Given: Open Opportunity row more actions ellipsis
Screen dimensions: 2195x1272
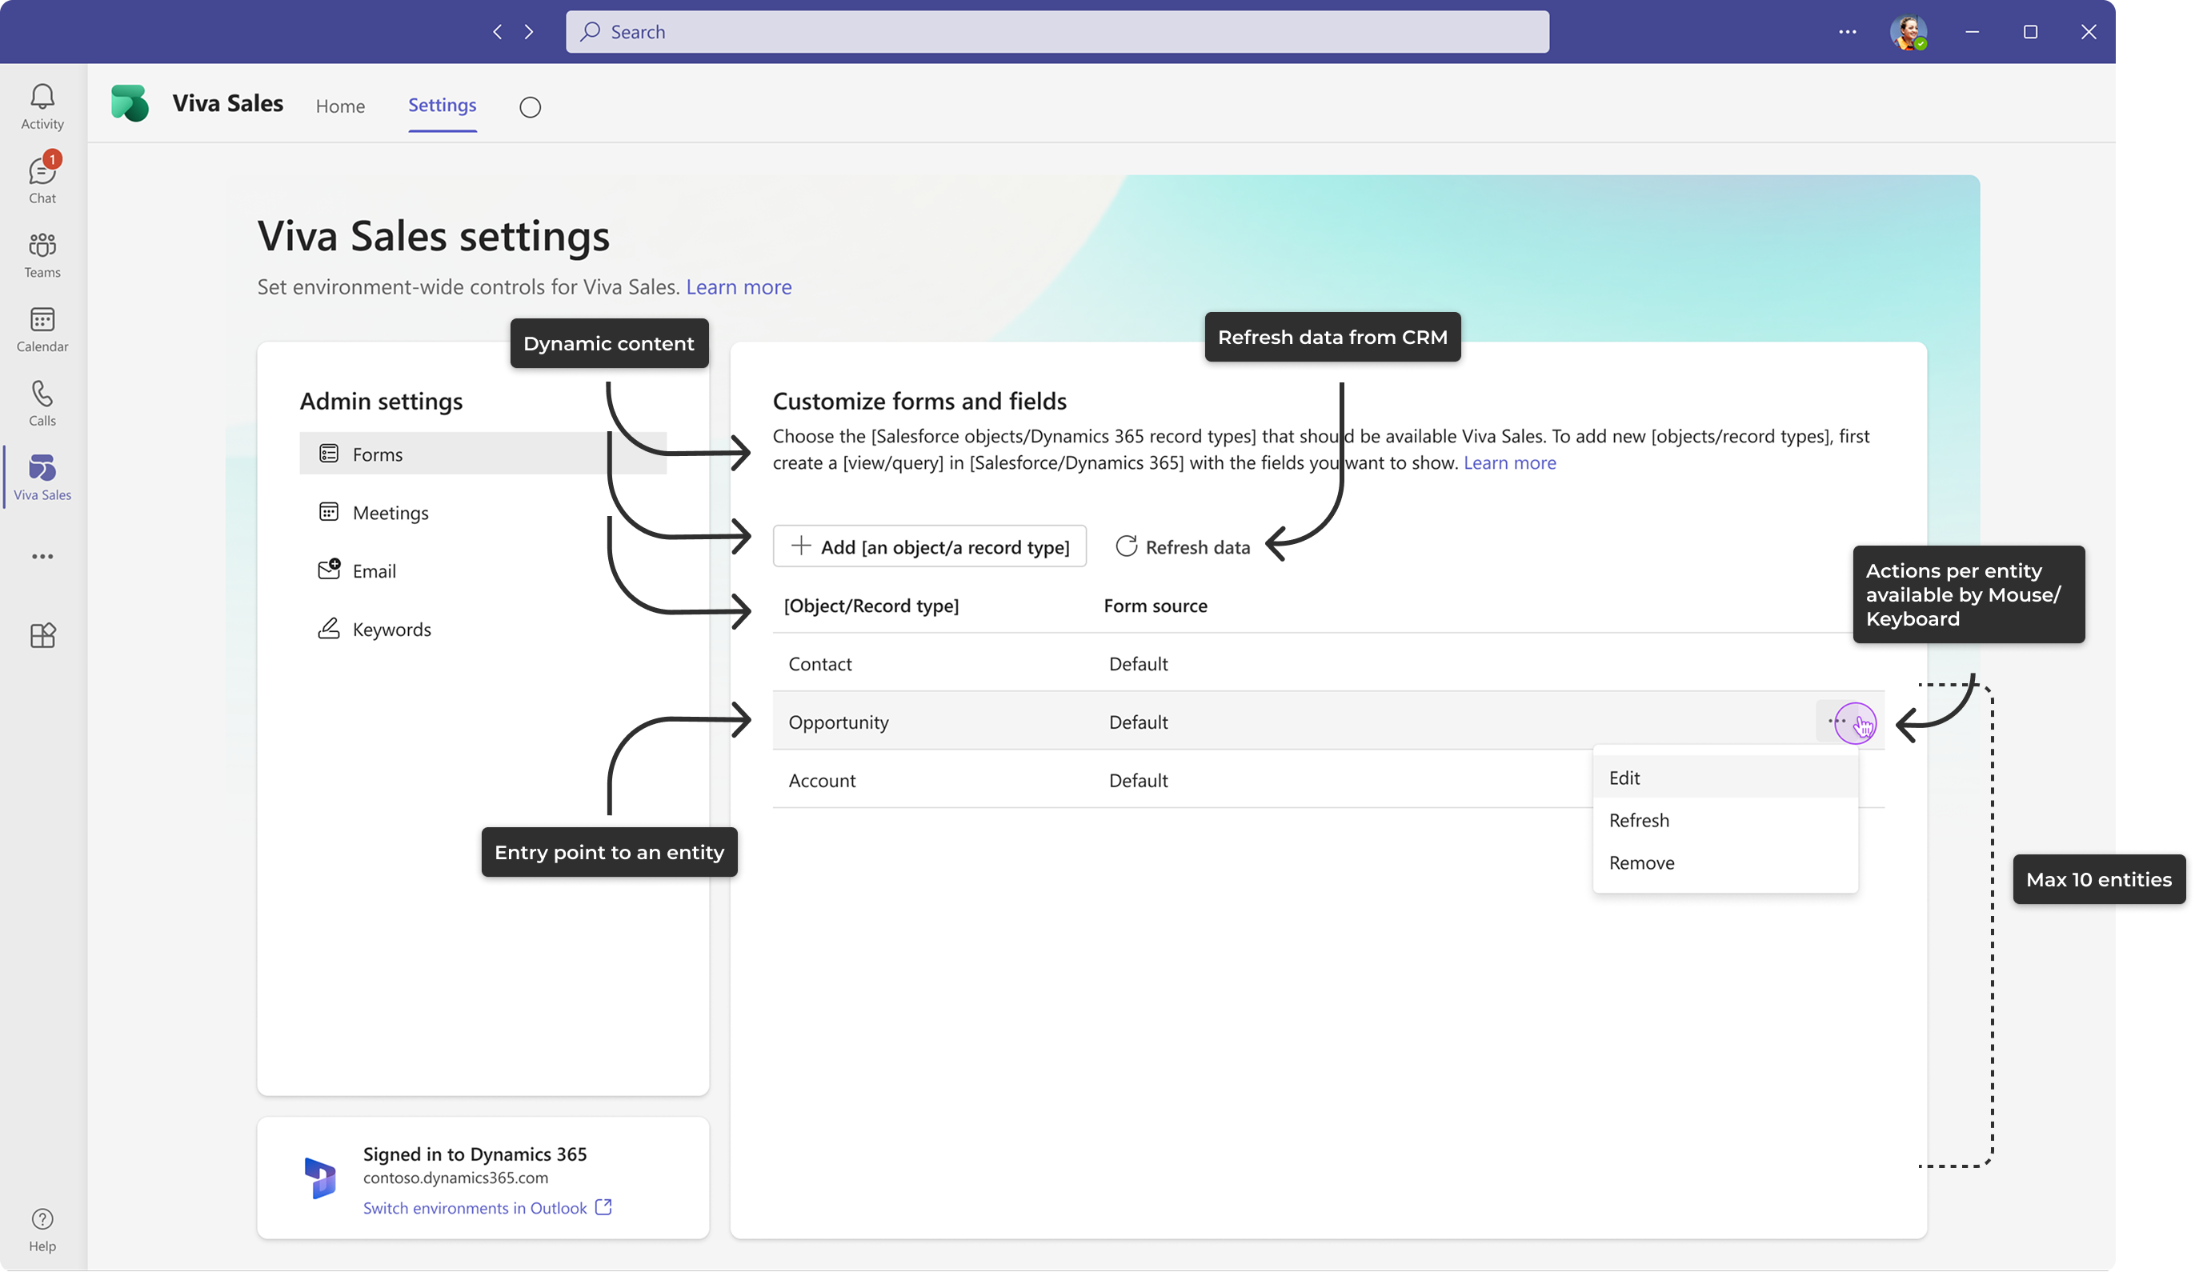Looking at the screenshot, I should [x=1838, y=722].
